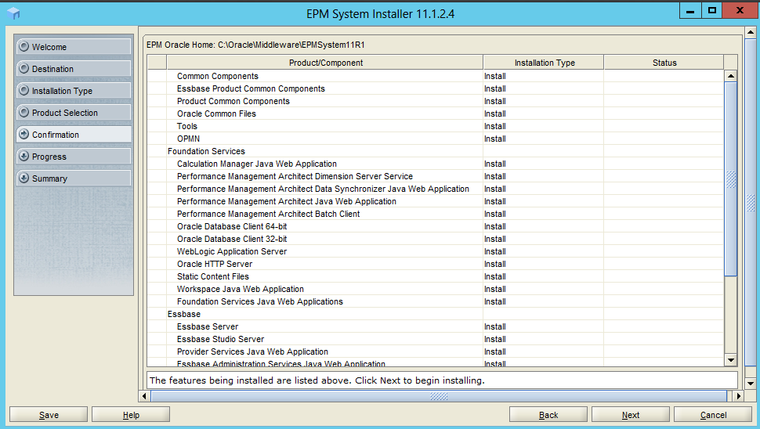
Task: Click the Status column header
Action: (664, 63)
